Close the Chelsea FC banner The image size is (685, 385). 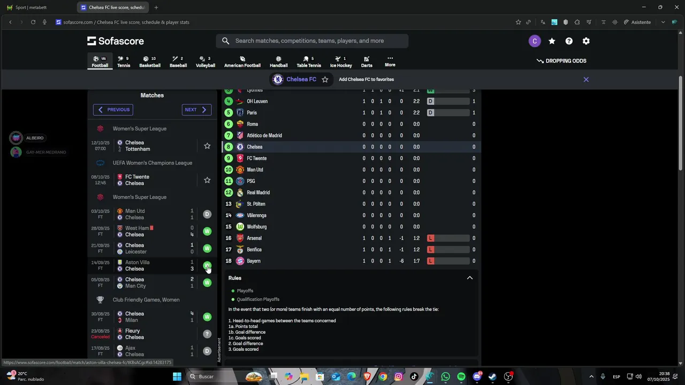586,79
